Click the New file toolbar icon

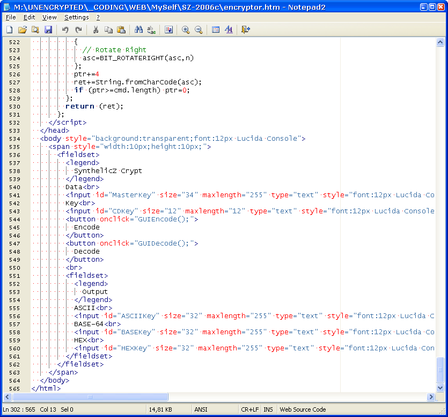10,30
